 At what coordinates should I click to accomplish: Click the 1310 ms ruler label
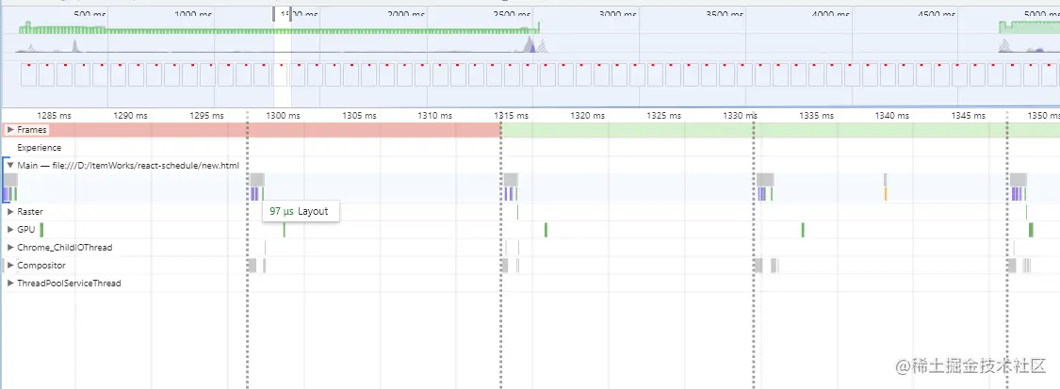(x=434, y=116)
